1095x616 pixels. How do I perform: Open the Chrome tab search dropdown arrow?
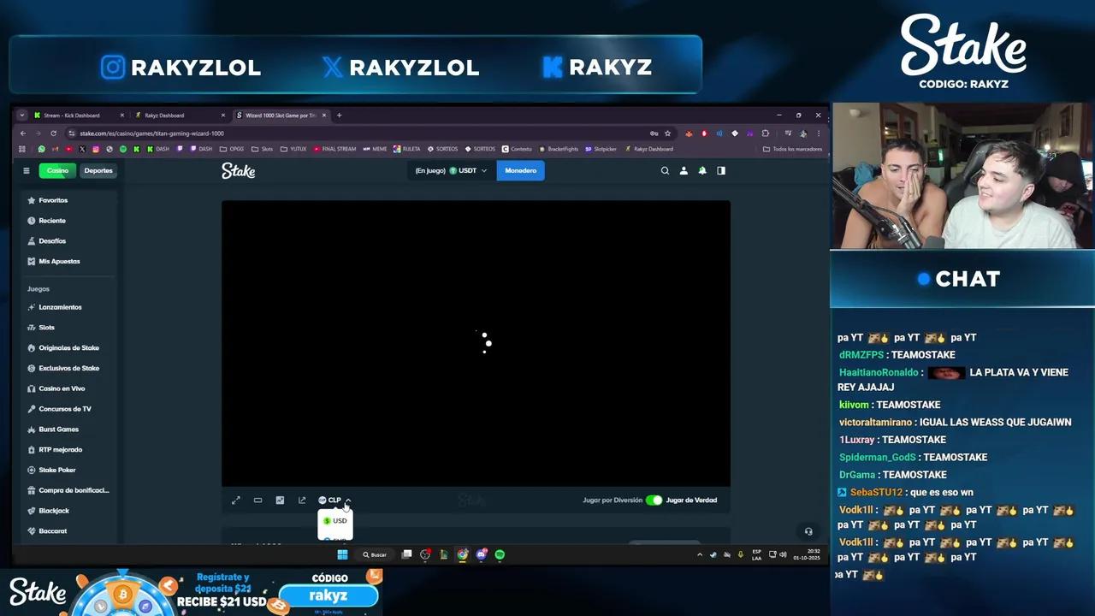tap(24, 115)
